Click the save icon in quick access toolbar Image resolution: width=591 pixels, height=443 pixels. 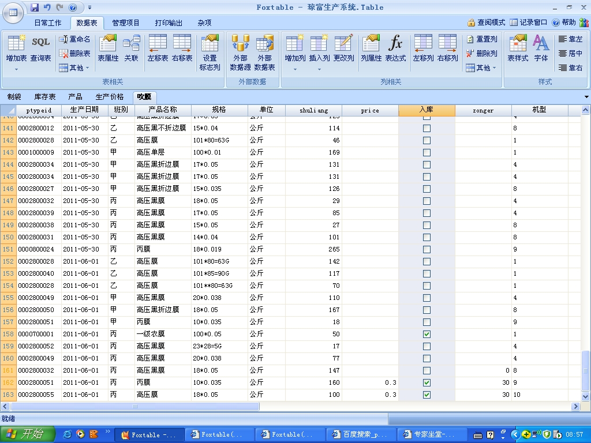[35, 7]
